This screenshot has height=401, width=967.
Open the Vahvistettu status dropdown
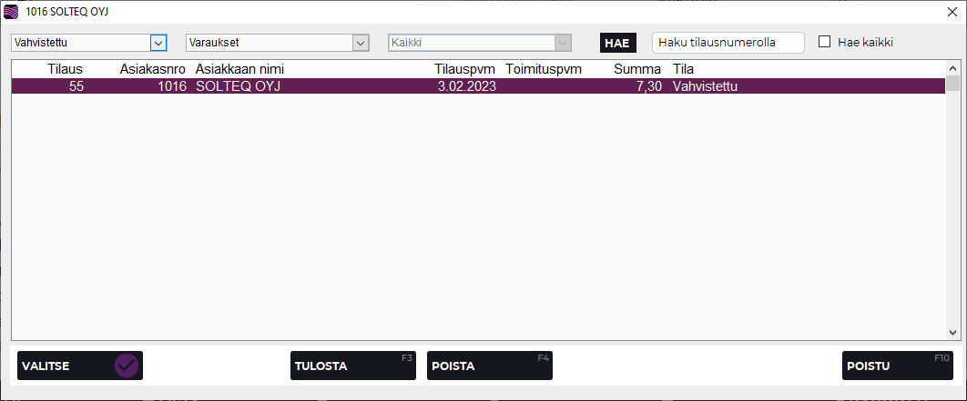pyautogui.click(x=158, y=42)
